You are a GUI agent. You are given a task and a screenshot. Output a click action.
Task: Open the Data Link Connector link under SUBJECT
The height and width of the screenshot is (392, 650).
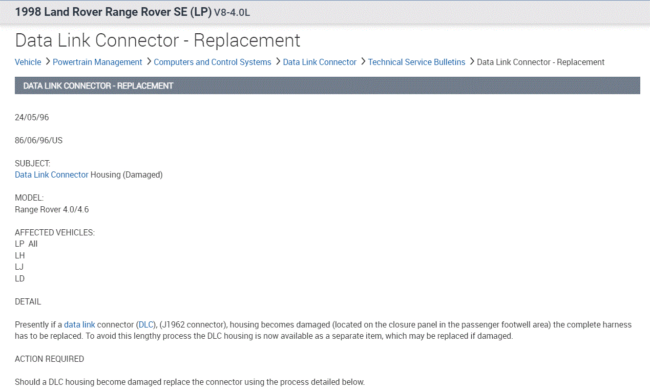tap(52, 175)
